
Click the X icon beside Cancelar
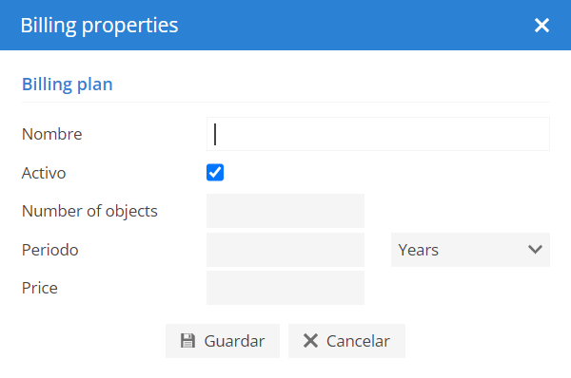click(310, 341)
